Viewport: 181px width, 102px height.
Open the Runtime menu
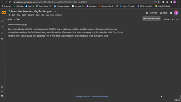(31, 15)
